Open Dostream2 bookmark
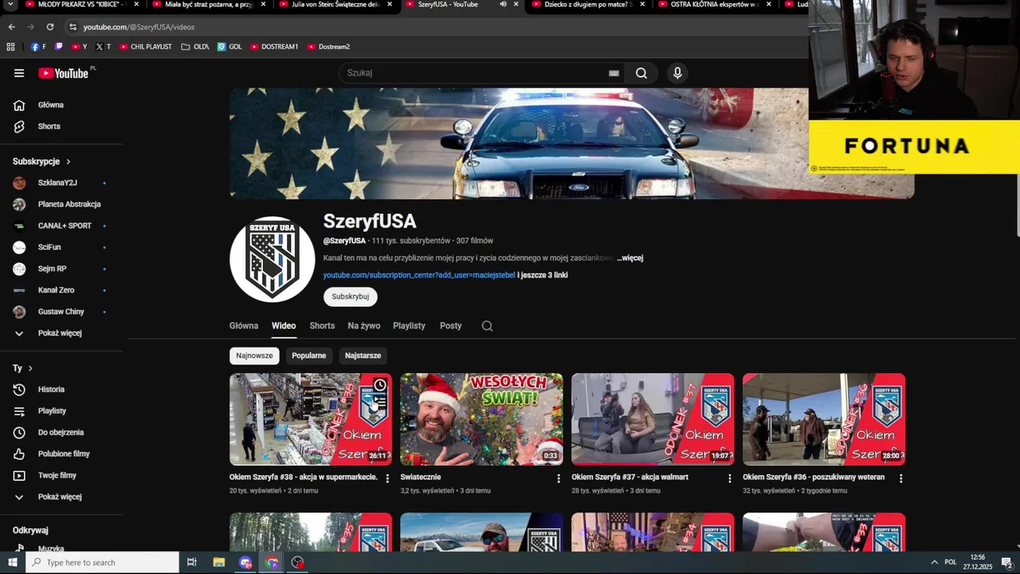The image size is (1020, 574). coord(328,46)
